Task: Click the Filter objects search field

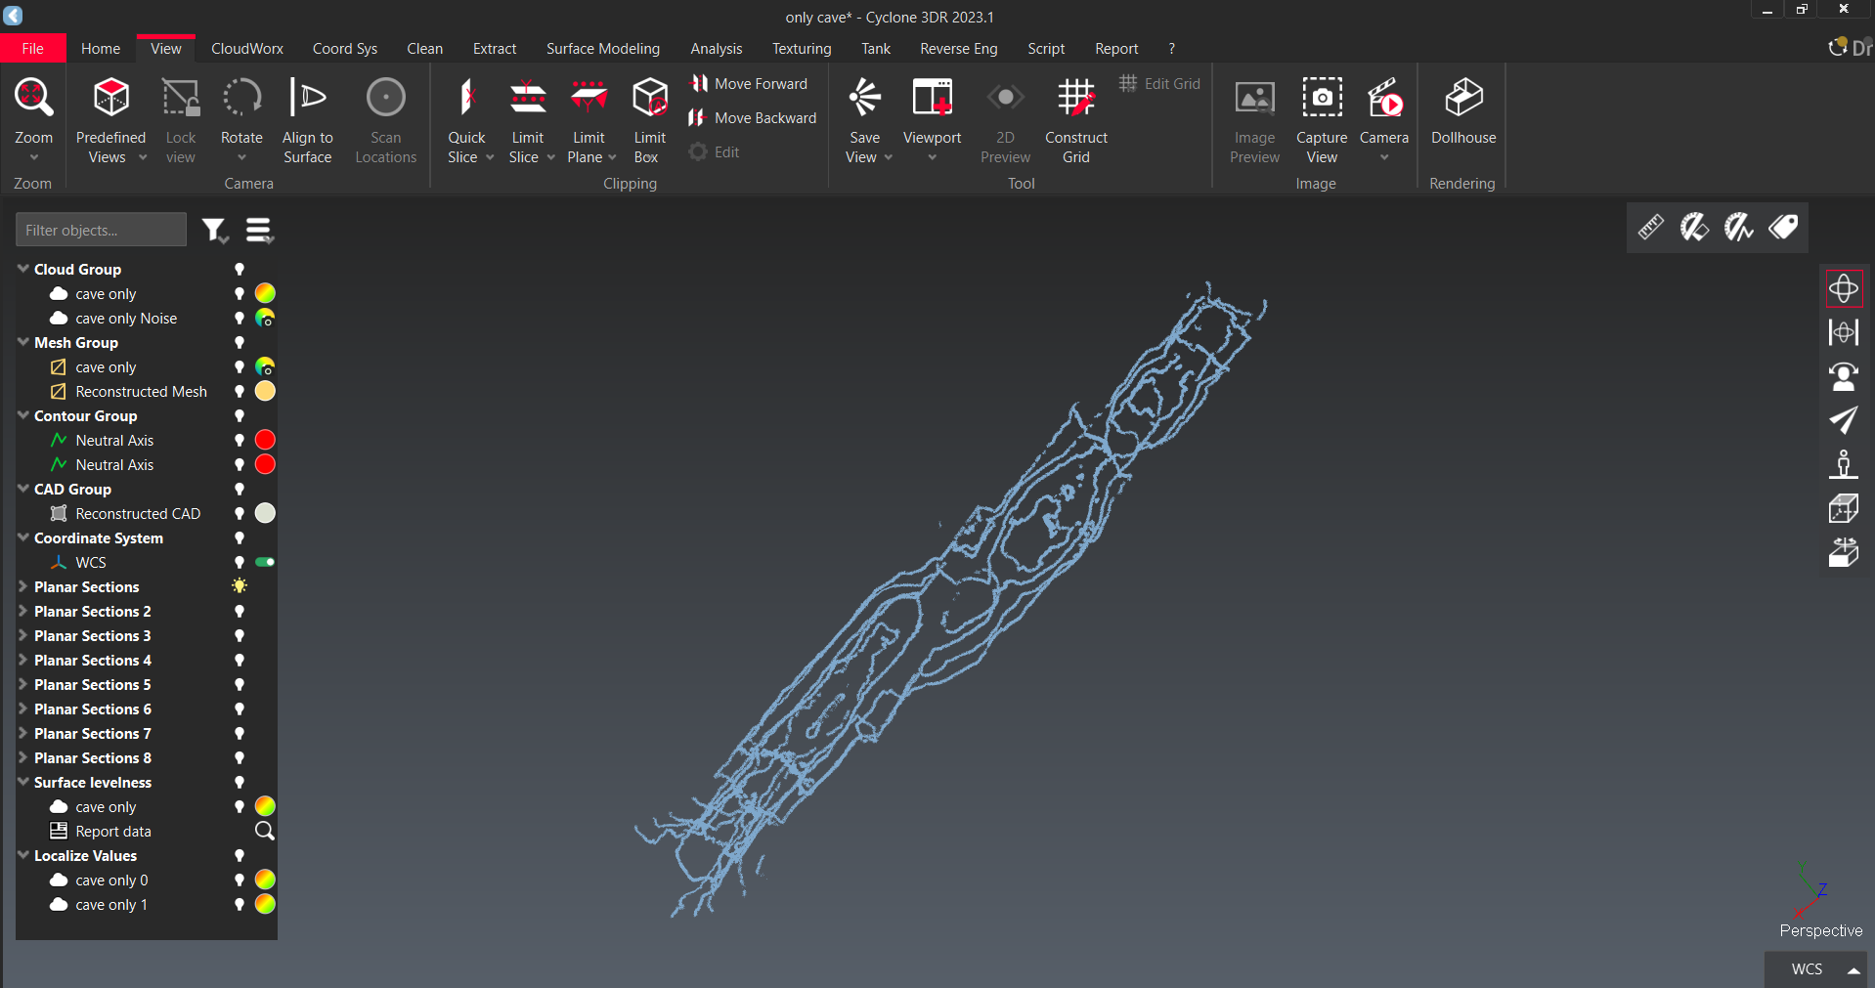Action: pos(101,231)
